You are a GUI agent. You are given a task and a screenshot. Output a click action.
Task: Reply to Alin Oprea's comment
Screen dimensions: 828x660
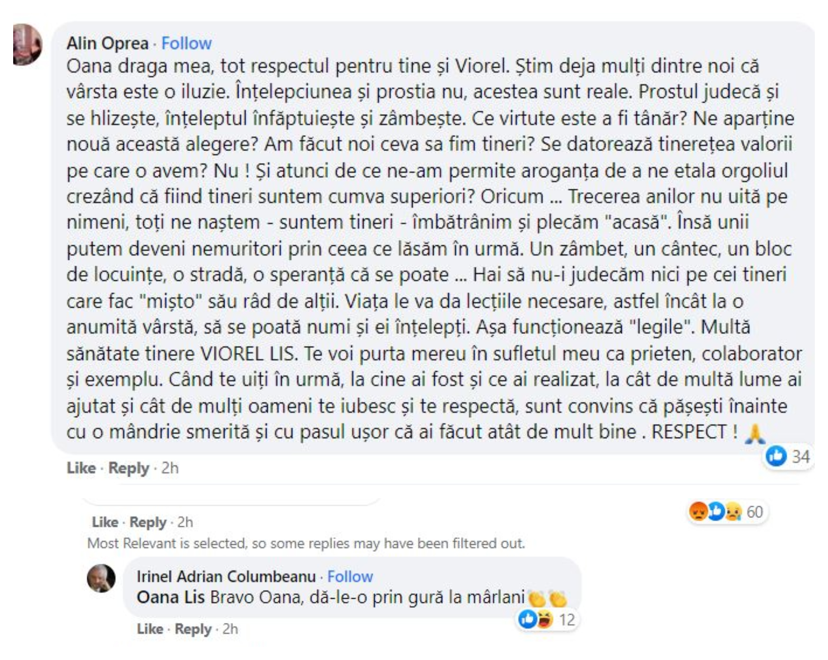[x=128, y=468]
